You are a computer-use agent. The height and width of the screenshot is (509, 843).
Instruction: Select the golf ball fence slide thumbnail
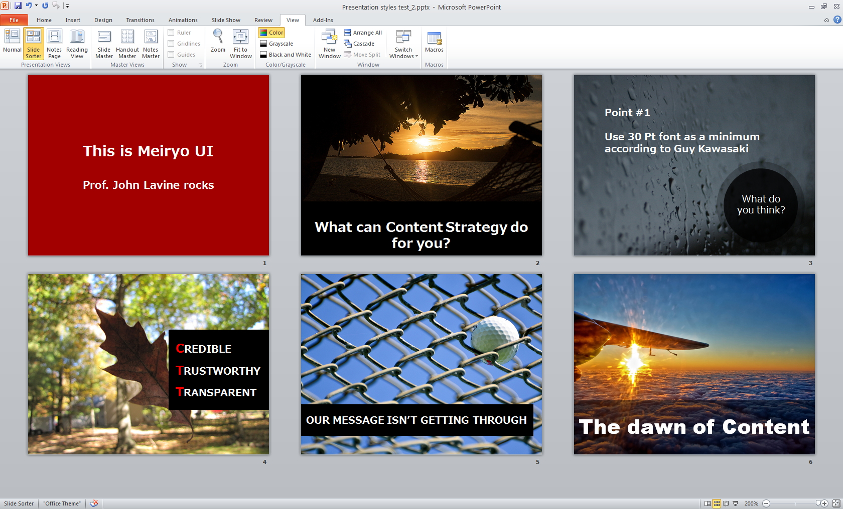coord(421,364)
